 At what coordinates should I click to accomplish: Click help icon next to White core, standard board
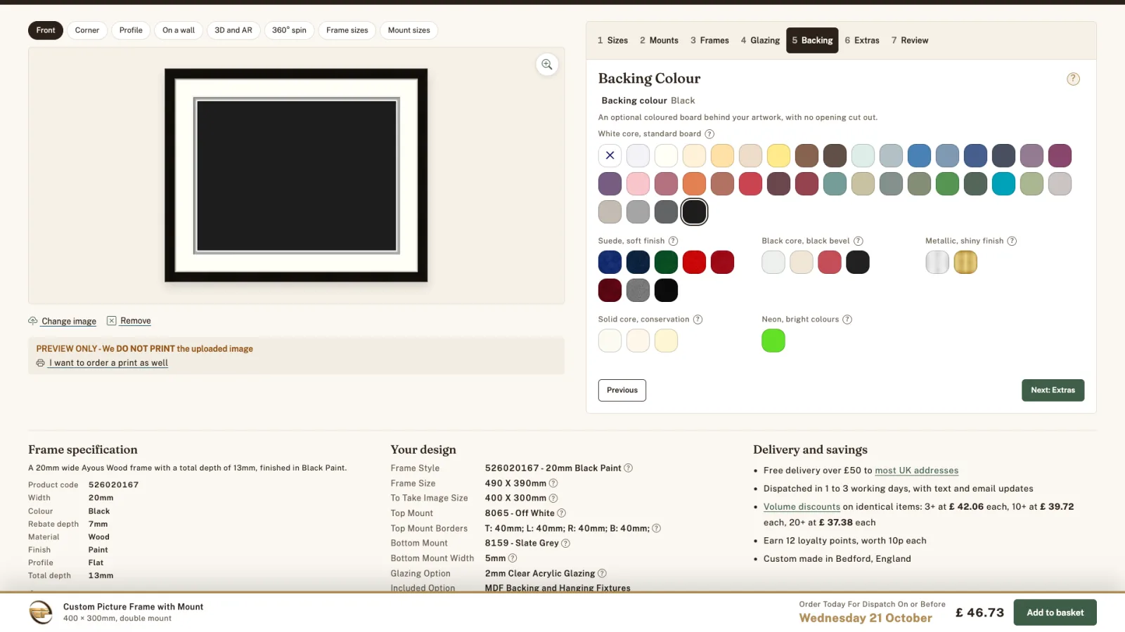(709, 134)
